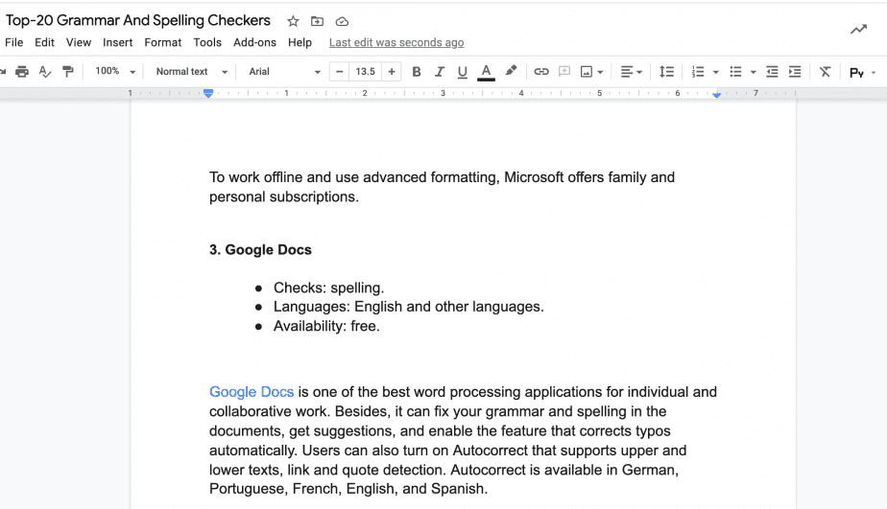Open the Normal text style dropdown
Screen dimensions: 887x509
191,72
